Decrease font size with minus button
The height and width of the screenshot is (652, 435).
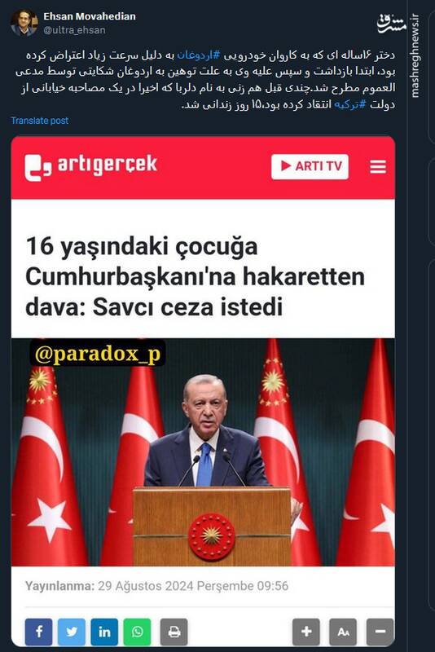coord(380,632)
